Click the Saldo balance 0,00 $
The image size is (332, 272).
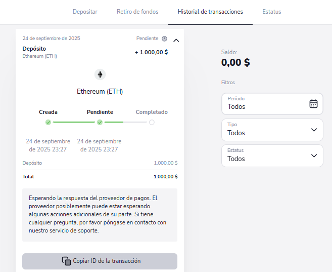(235, 63)
